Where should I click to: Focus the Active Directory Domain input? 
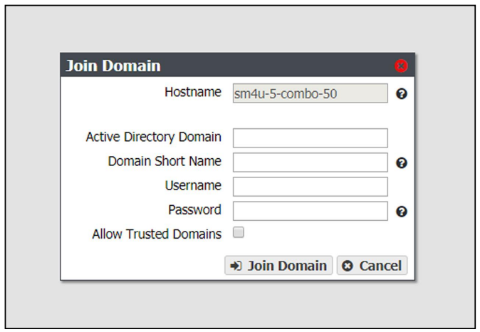pyautogui.click(x=310, y=138)
